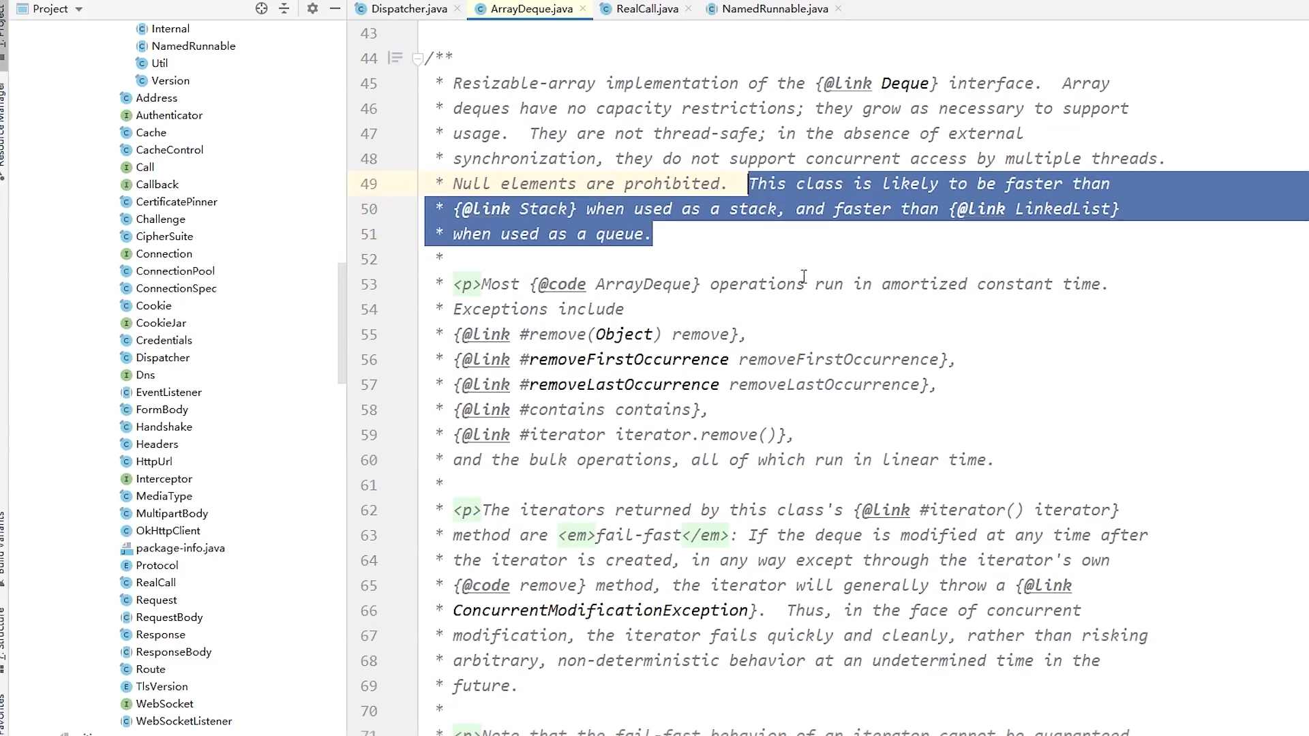This screenshot has width=1309, height=736.
Task: Open Project panel settings gear
Action: [x=312, y=9]
